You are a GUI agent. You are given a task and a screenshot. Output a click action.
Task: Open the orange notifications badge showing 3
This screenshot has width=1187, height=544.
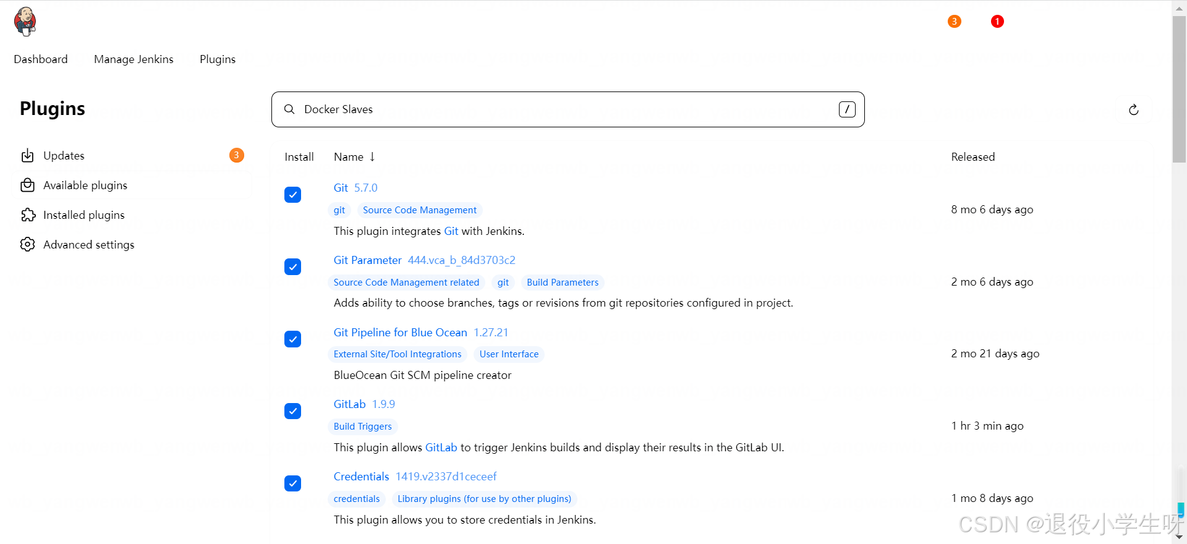click(955, 22)
